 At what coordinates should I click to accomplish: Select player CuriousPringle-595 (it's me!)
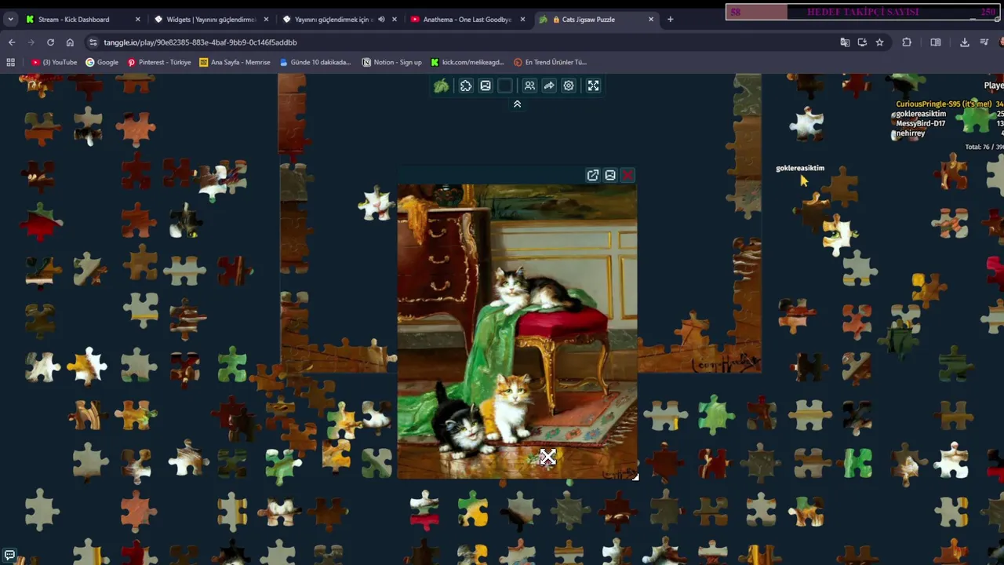click(x=944, y=104)
